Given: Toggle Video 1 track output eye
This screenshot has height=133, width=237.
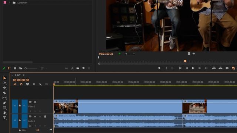Looking at the screenshot, I should [35, 102].
